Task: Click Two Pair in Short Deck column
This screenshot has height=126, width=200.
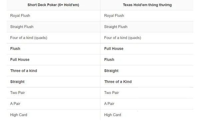Action: point(18,93)
